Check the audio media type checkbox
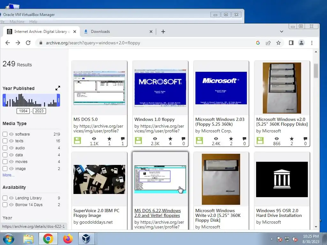The image size is (327, 245). (x=5, y=148)
